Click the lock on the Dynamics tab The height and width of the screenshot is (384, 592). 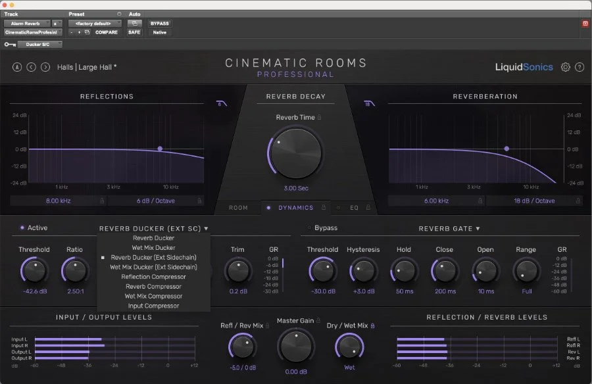(324, 207)
